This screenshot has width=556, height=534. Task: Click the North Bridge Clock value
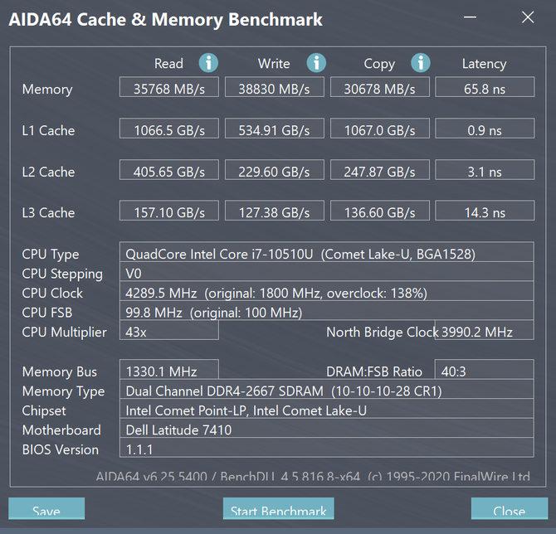click(484, 331)
